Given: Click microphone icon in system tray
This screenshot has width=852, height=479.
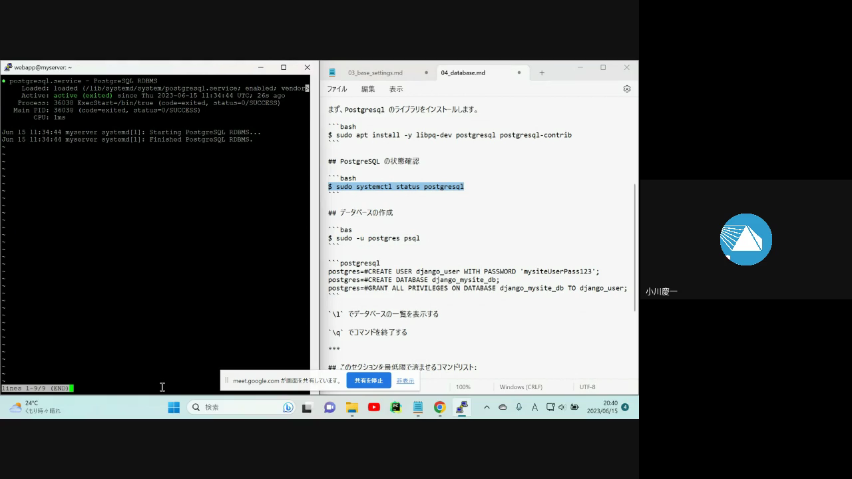Looking at the screenshot, I should pyautogui.click(x=519, y=407).
